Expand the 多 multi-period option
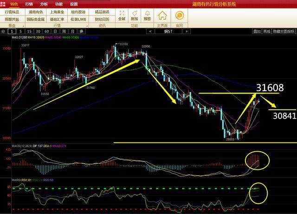The image size is (297, 214). 81,31
